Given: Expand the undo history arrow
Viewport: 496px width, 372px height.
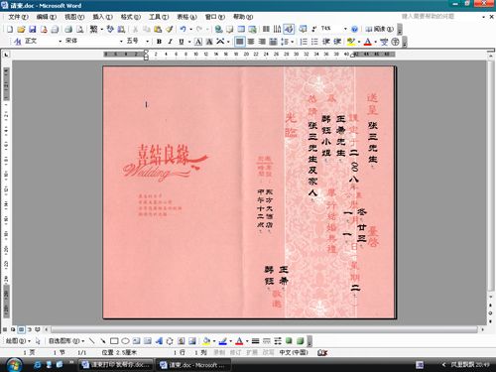Looking at the screenshot, I should [190, 30].
